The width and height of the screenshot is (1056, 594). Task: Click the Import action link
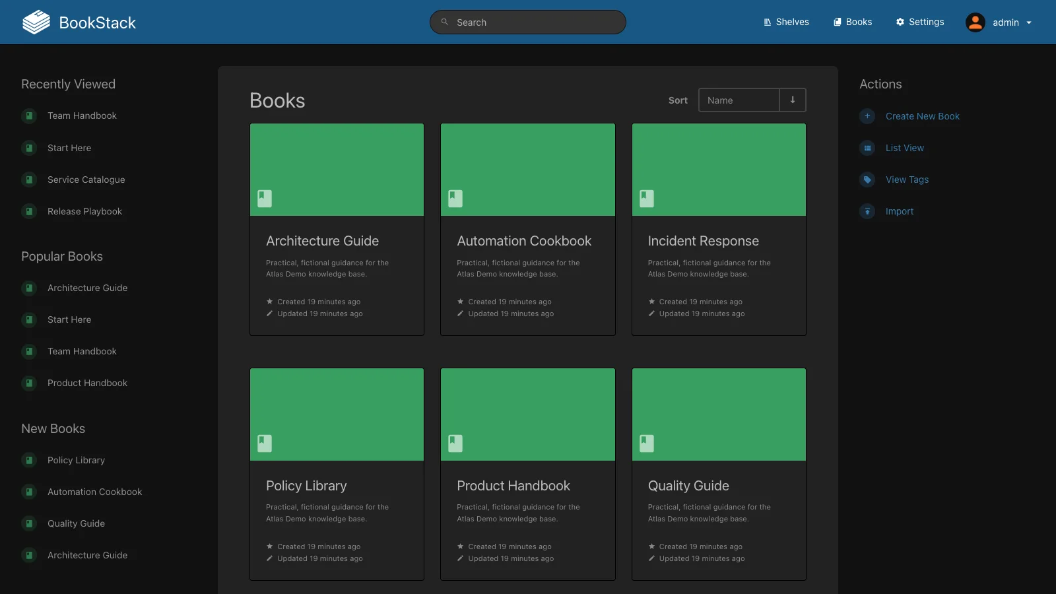click(900, 211)
